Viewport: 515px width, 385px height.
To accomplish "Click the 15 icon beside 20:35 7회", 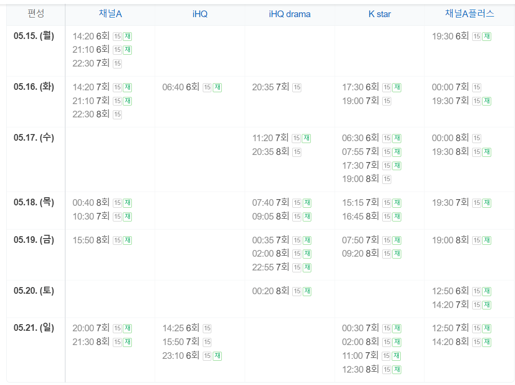I will 297,87.
